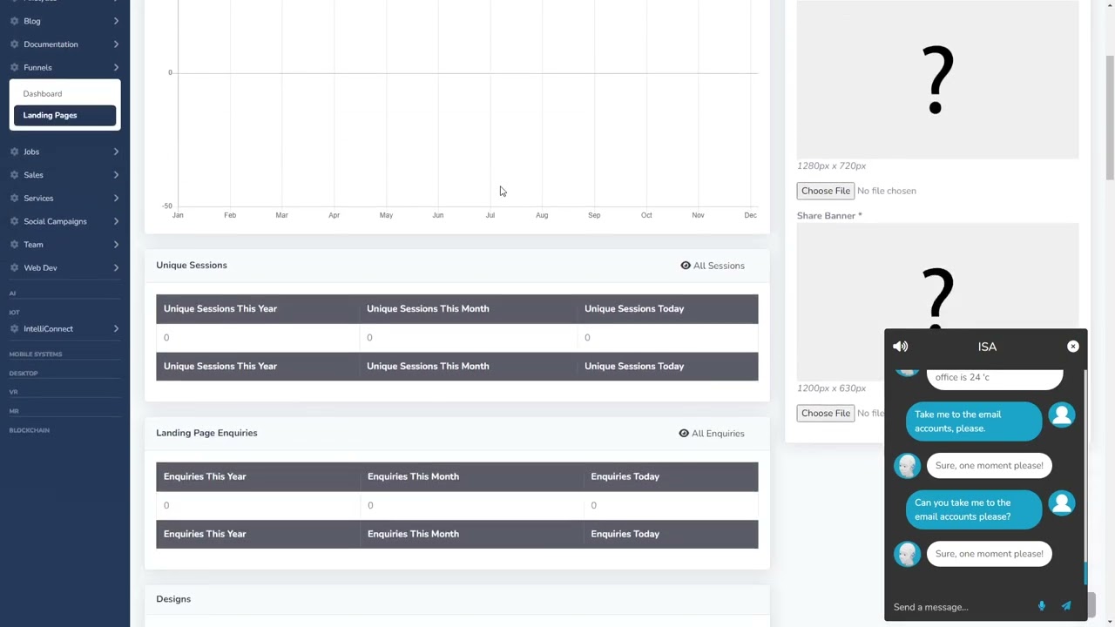The height and width of the screenshot is (627, 1115).
Task: View All Sessions eye link
Action: tap(713, 266)
